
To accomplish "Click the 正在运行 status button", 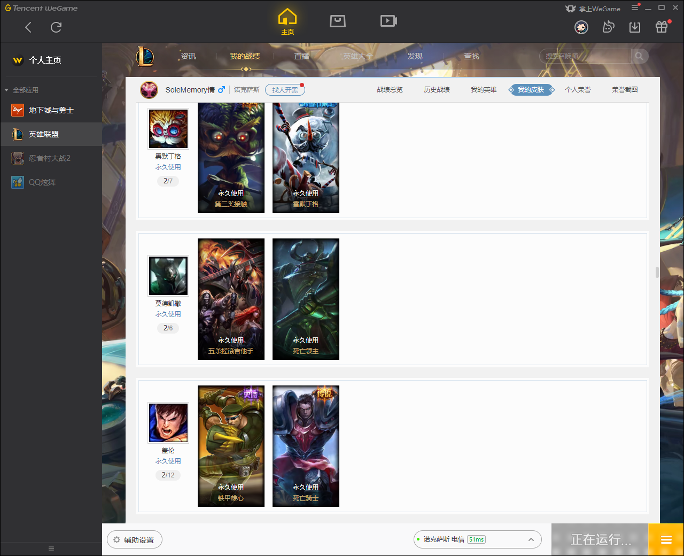I will click(600, 539).
